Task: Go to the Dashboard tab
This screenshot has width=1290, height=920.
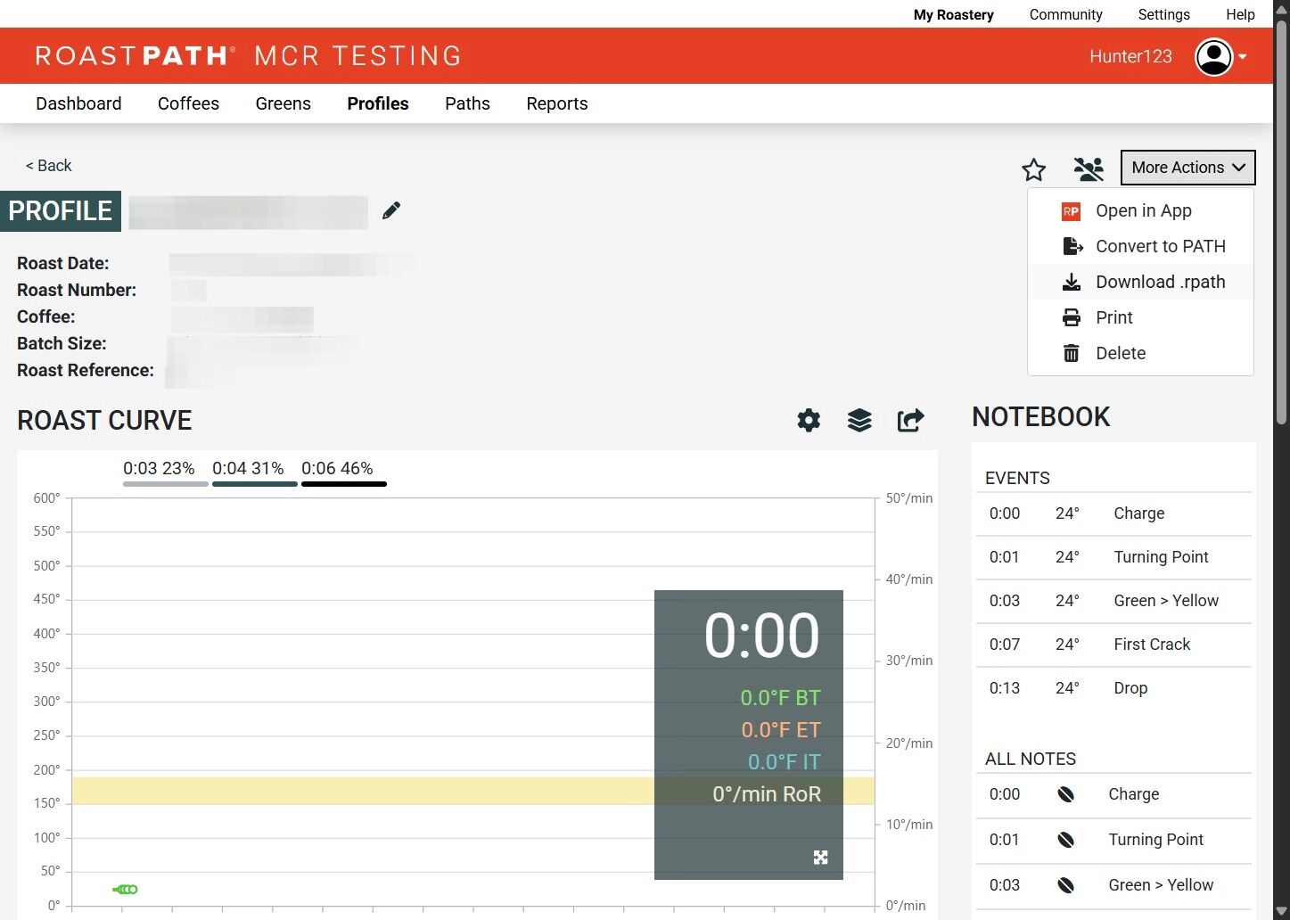Action: point(78,103)
